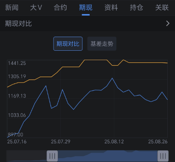Click the 期现对比 section title
The image size is (175, 162).
coord(18,23)
